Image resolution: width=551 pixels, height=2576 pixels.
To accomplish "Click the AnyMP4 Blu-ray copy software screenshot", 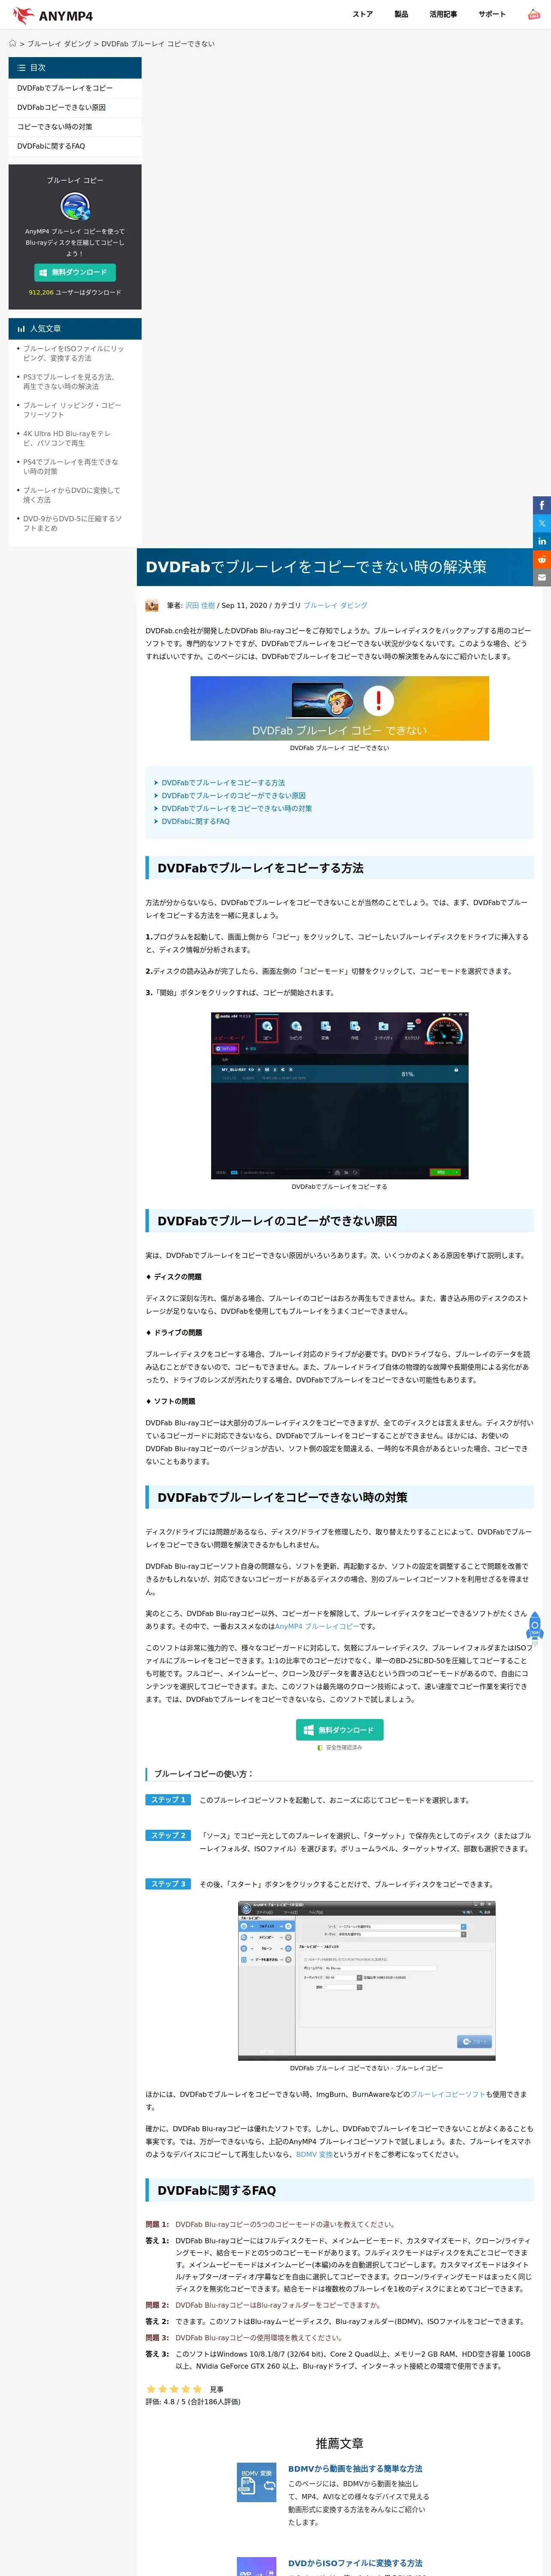I will click(366, 1980).
